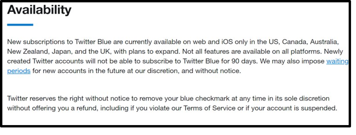
Task: Click the "Availability" heading
Action: coord(39,10)
